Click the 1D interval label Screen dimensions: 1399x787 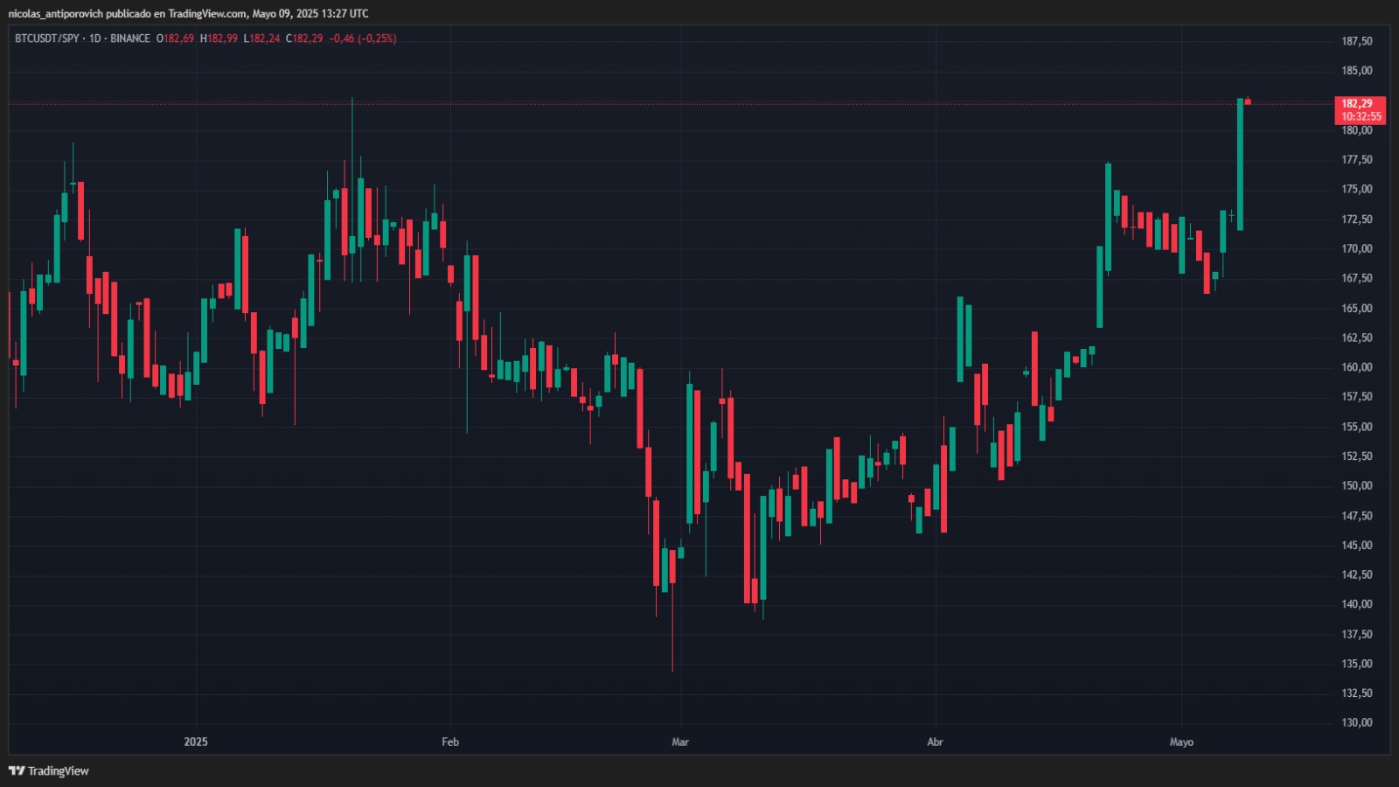[x=94, y=38]
